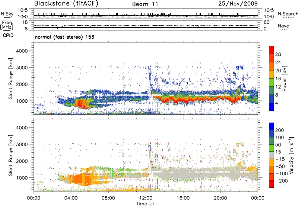Viewport: 298px width, 206px height.
Task: Click the '04:00' time tick label
Action: 71,198
